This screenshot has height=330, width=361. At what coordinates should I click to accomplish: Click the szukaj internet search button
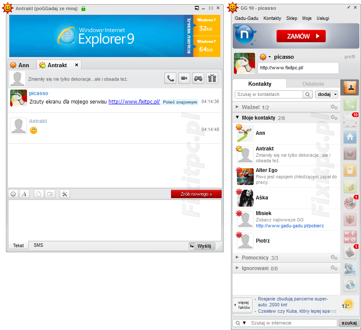(349, 323)
